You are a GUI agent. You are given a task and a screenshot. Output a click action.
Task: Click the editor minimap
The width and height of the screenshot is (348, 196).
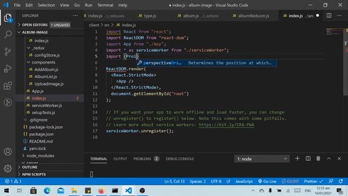click(x=335, y=32)
